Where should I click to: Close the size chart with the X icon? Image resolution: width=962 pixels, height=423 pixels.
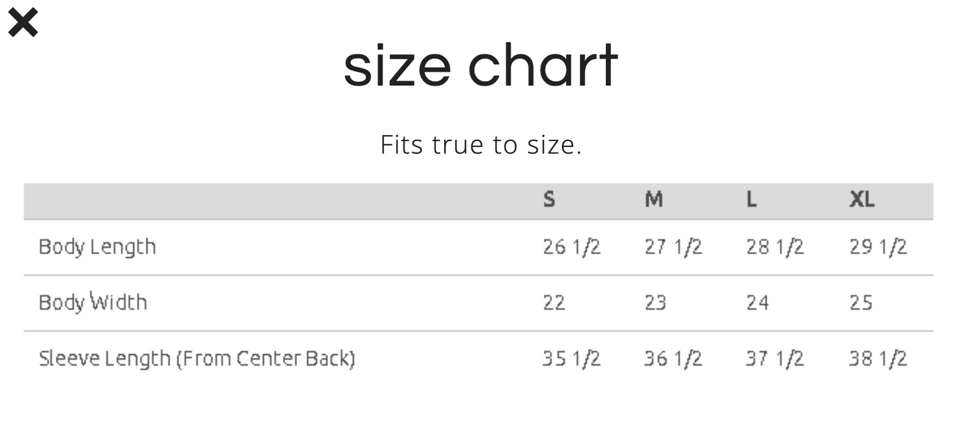[x=23, y=23]
